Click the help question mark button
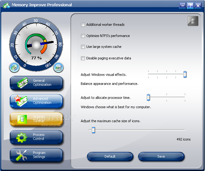Screen dimensions: 205x171 pos(190,6)
